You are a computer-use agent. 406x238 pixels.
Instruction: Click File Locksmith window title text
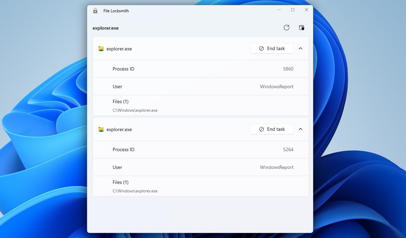(x=116, y=11)
